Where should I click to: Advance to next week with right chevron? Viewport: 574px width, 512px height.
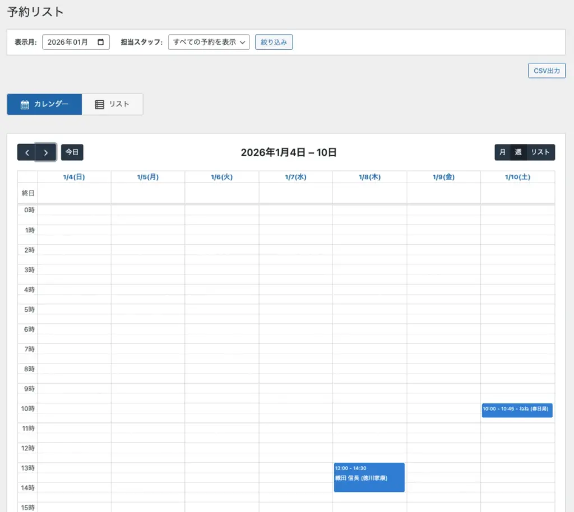46,152
